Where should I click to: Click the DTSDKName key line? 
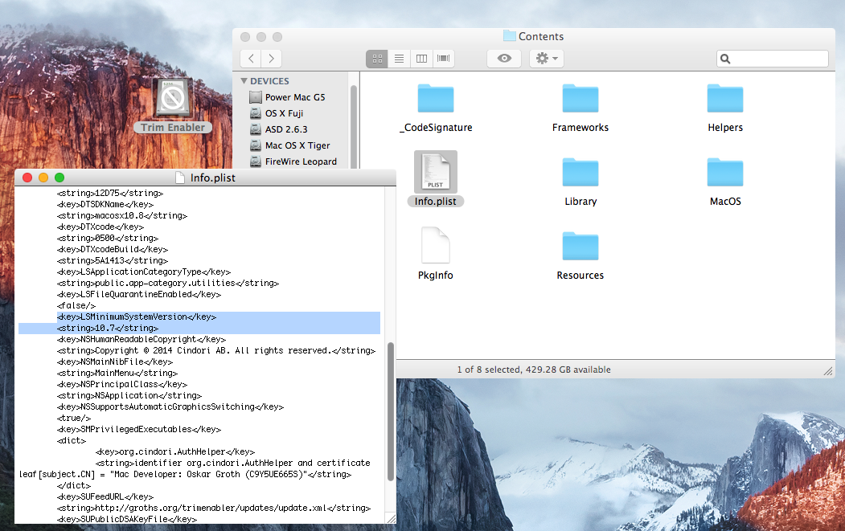(105, 204)
